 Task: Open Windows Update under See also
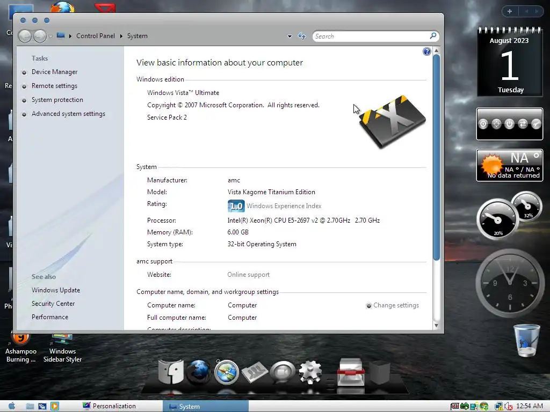tap(56, 290)
